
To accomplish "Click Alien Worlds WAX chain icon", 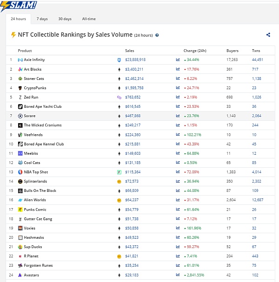I will click(119, 200).
